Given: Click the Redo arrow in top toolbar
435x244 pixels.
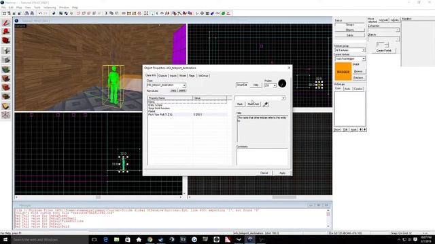Looking at the screenshot, I should coord(46,14).
